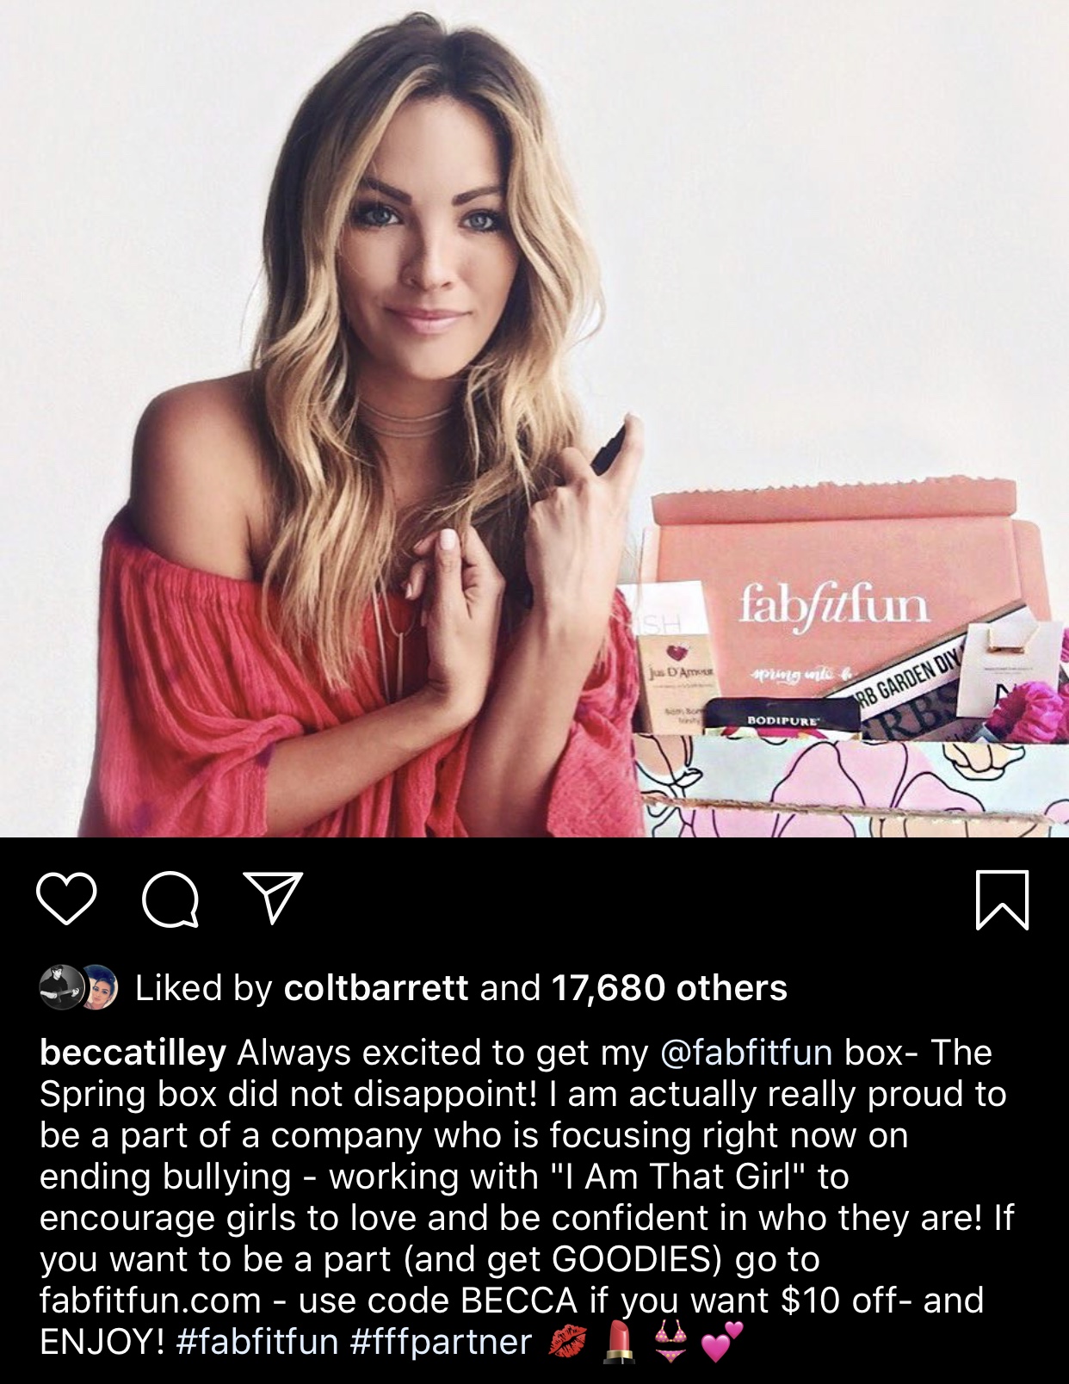
Task: Tap the share paper plane icon
Action: click(x=273, y=898)
